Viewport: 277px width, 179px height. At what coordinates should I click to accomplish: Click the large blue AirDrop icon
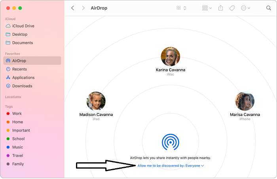click(171, 142)
